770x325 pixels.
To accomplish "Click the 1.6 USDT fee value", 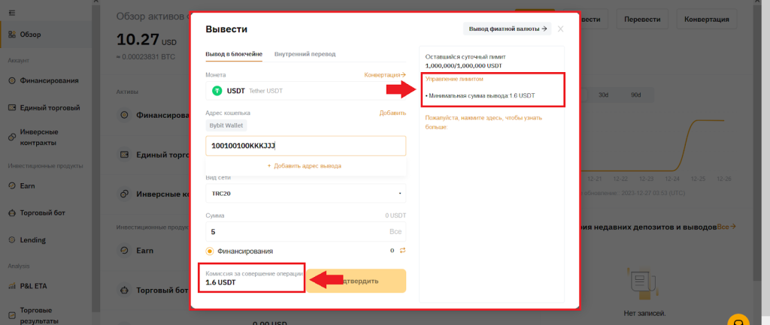I will point(220,282).
